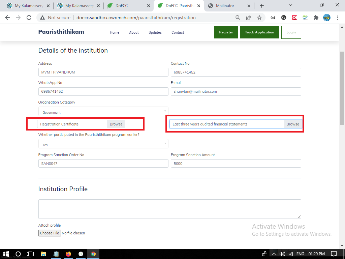Click the green Track Application button

point(259,32)
